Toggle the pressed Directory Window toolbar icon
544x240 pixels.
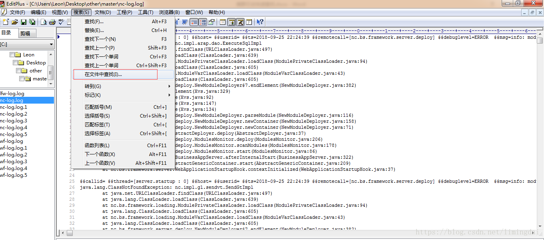coord(232,22)
